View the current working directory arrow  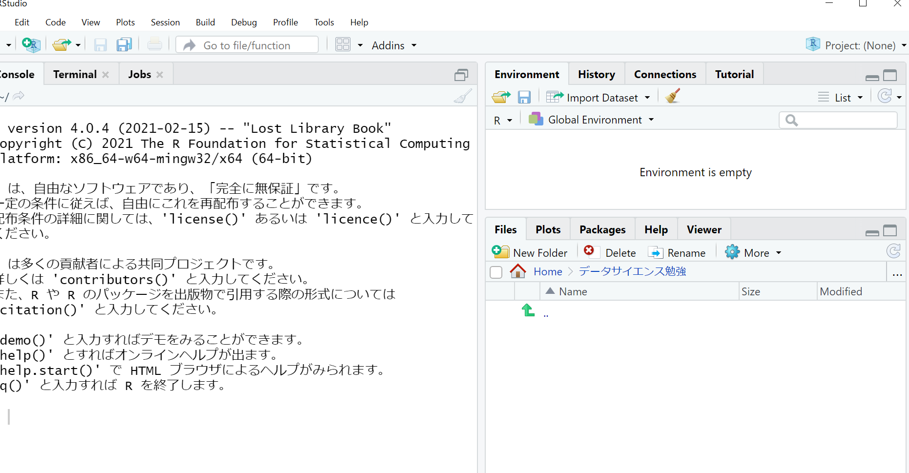tap(19, 96)
